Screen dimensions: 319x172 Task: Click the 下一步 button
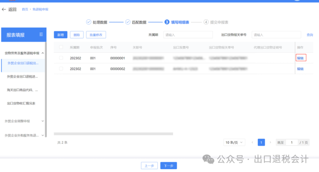[169, 166]
